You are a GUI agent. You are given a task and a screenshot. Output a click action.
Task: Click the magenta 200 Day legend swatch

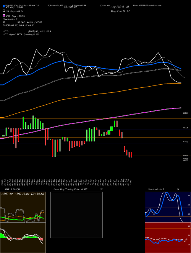[4, 16]
